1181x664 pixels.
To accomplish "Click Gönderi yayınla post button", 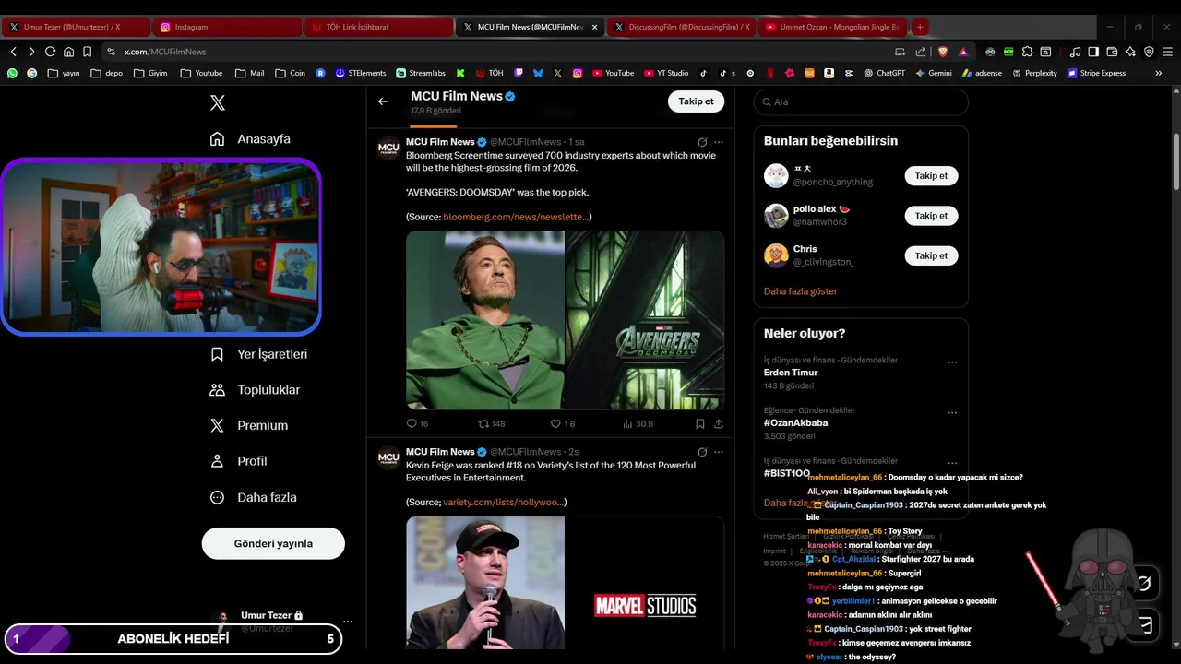I will 273,543.
